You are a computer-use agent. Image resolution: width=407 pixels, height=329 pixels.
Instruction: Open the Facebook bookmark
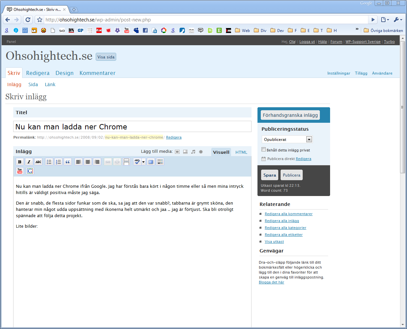pos(145,30)
